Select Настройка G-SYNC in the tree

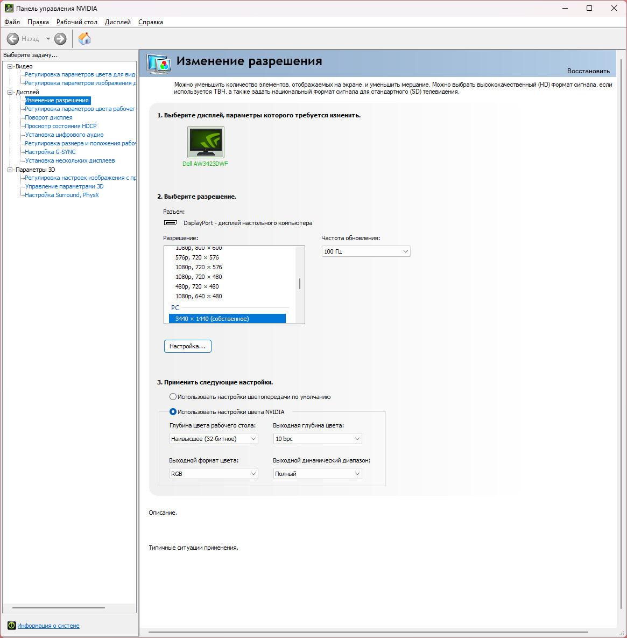pos(50,152)
